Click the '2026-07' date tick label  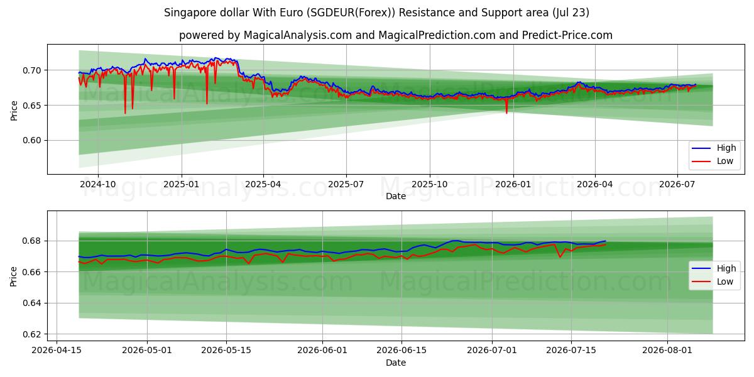pos(677,184)
